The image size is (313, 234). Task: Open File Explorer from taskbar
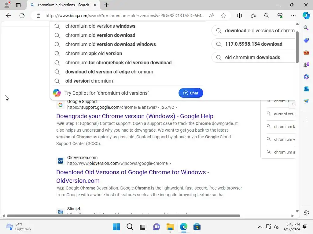tap(170, 227)
